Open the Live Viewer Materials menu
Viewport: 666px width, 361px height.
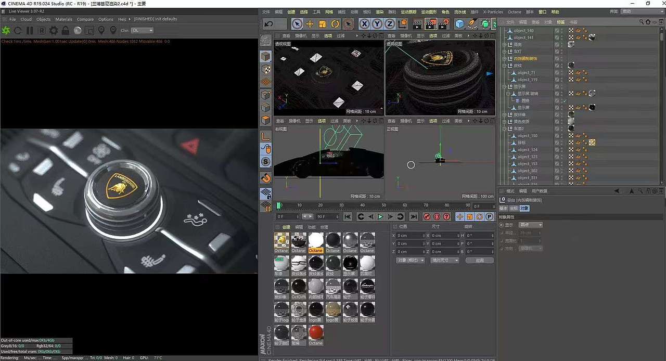pyautogui.click(x=64, y=19)
